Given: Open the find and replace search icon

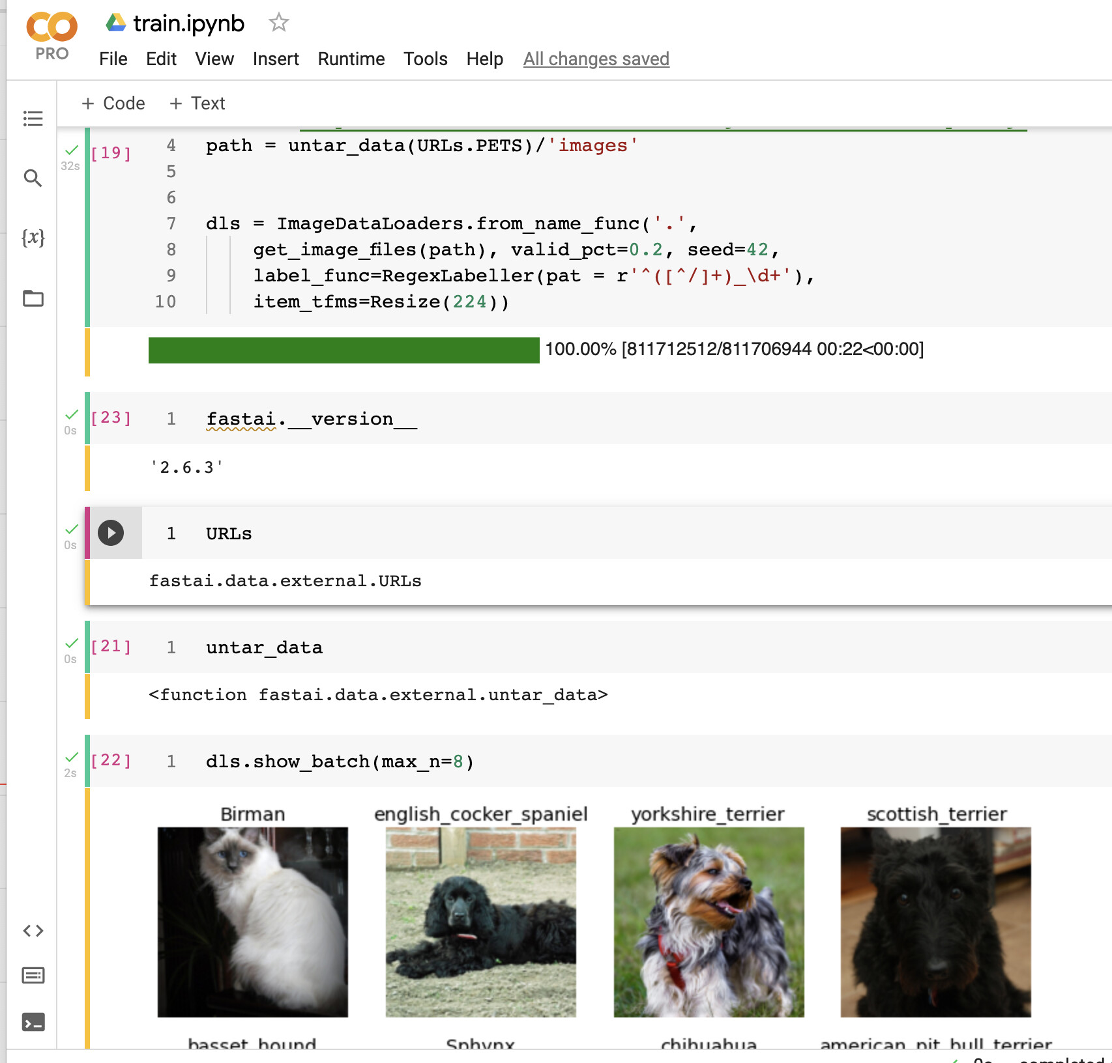Looking at the screenshot, I should [x=33, y=178].
